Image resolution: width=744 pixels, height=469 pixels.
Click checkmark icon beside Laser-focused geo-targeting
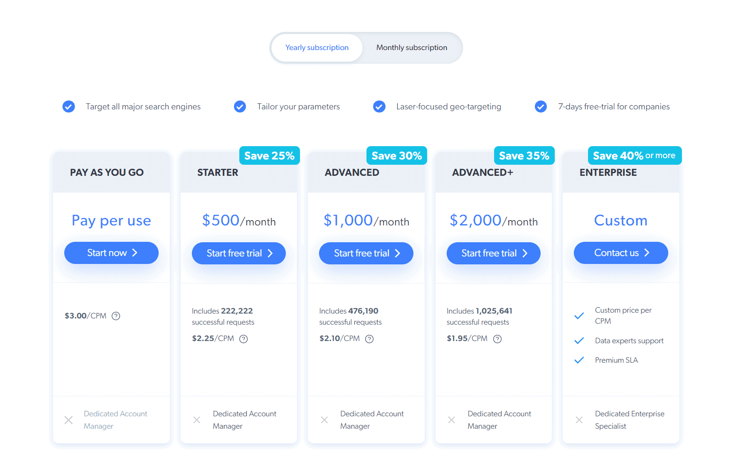(379, 107)
